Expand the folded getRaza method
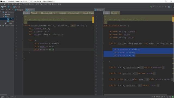The image size is (174, 98). [103, 85]
